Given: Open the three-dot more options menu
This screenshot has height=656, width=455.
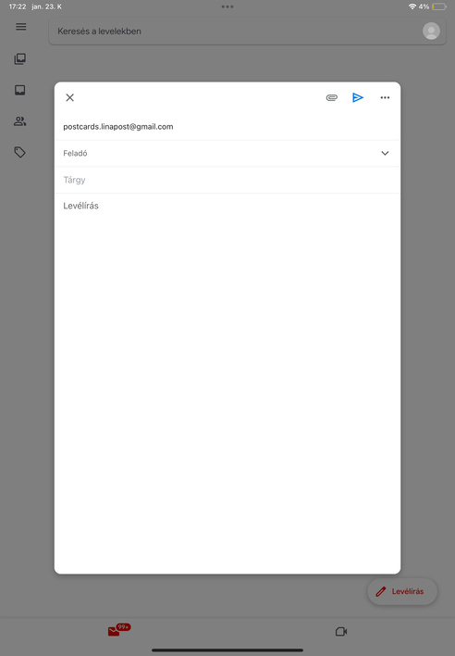Looking at the screenshot, I should (x=385, y=97).
